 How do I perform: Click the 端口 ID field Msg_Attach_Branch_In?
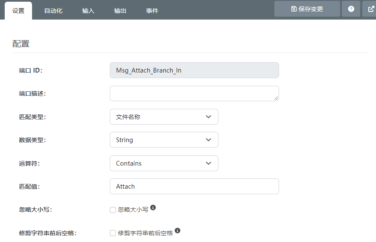(194, 70)
